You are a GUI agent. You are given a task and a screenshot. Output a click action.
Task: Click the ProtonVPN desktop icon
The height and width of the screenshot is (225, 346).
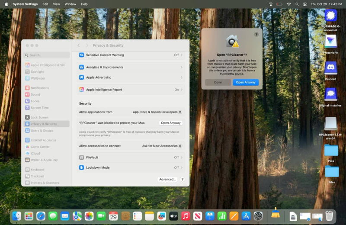click(330, 41)
